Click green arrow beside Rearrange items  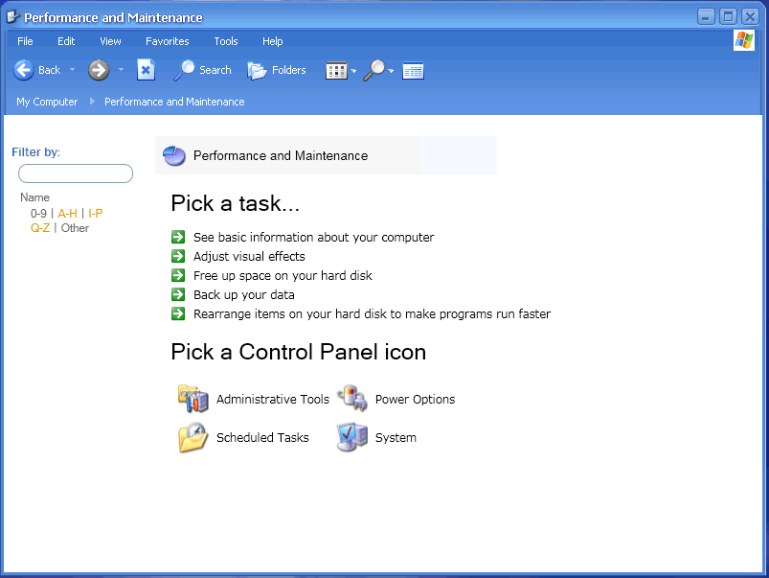(178, 313)
